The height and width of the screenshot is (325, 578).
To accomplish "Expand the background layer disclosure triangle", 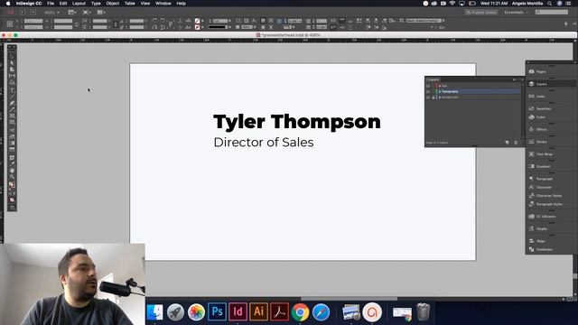I will click(x=440, y=97).
